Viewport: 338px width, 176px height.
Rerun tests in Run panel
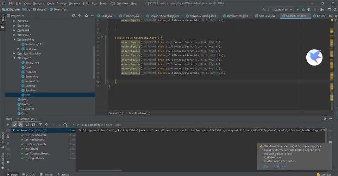point(8,125)
